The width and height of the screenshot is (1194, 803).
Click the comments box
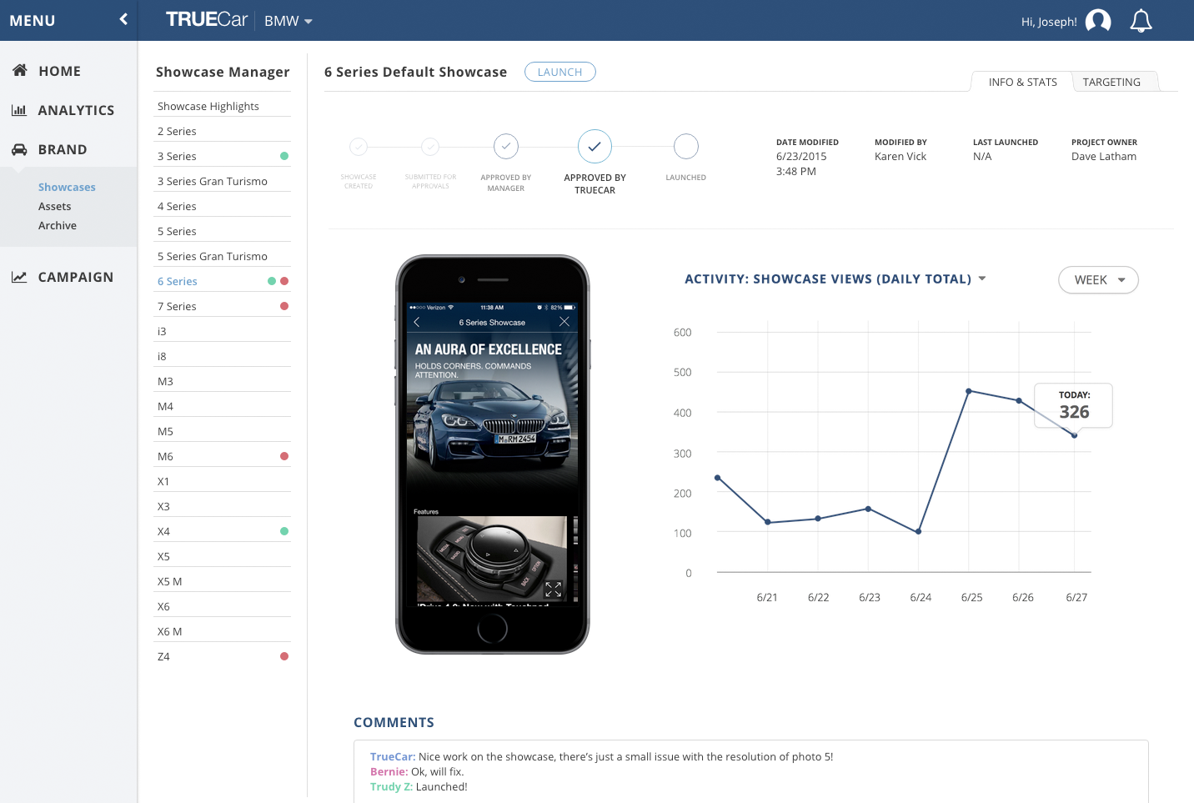coord(750,771)
